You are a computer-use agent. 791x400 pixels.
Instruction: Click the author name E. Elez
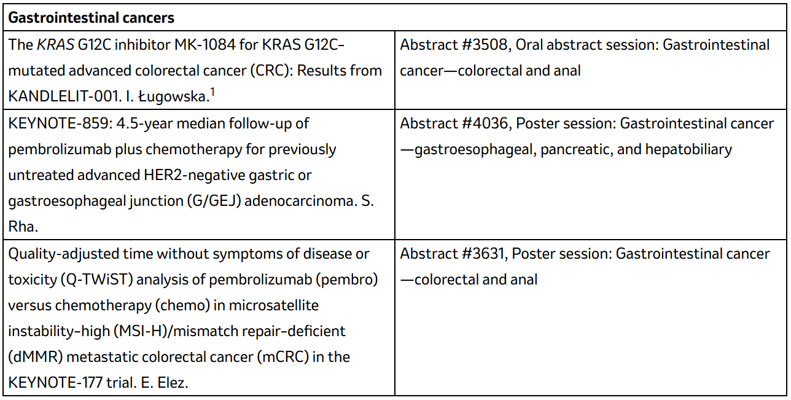(164, 383)
